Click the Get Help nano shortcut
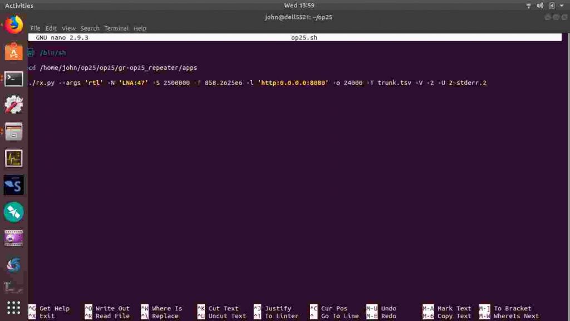Image resolution: width=570 pixels, height=321 pixels. [x=54, y=308]
